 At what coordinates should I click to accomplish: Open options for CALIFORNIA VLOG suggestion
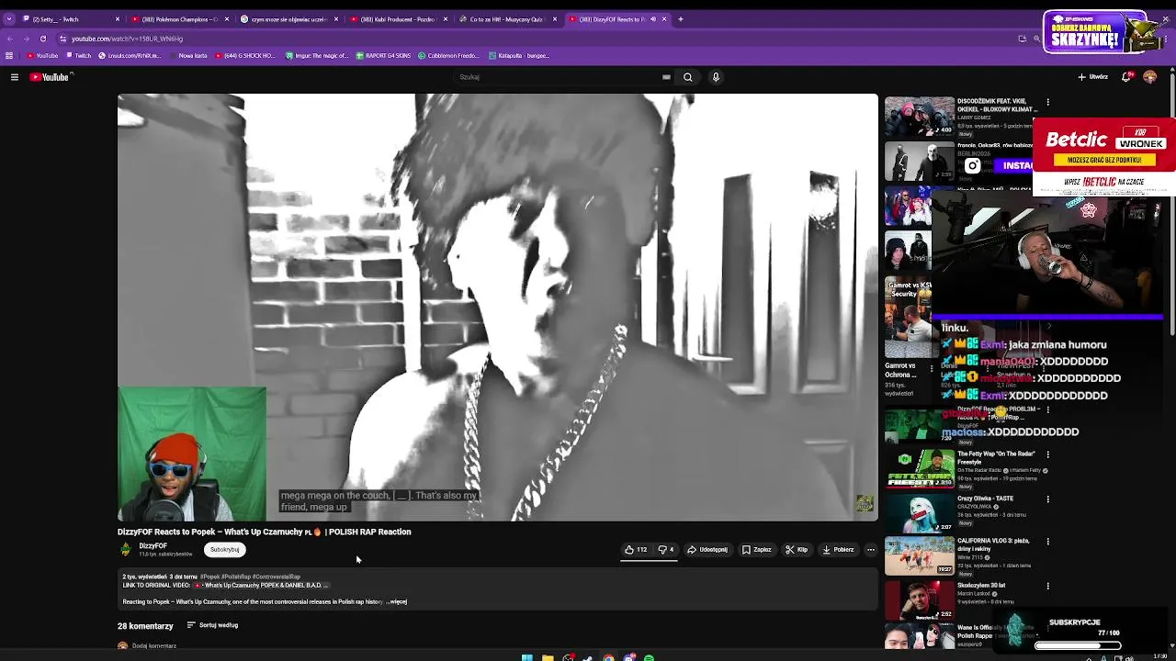pyautogui.click(x=1047, y=543)
